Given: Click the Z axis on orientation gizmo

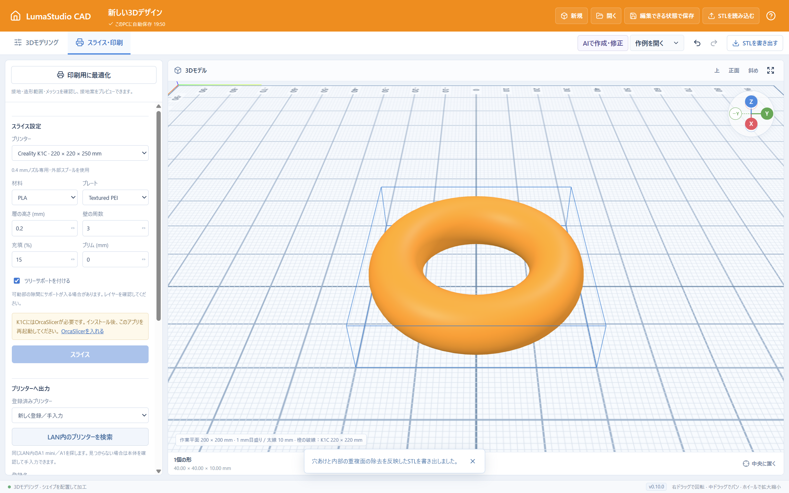Looking at the screenshot, I should [751, 102].
